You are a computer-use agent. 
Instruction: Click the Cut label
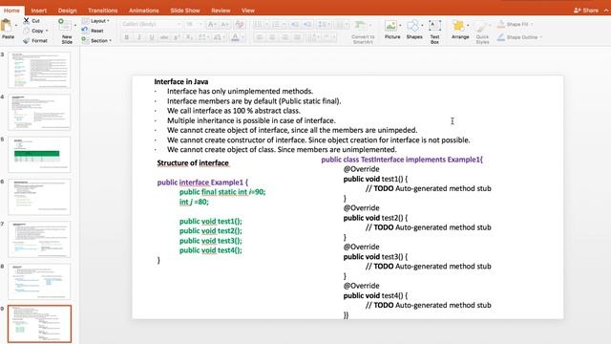coord(36,21)
